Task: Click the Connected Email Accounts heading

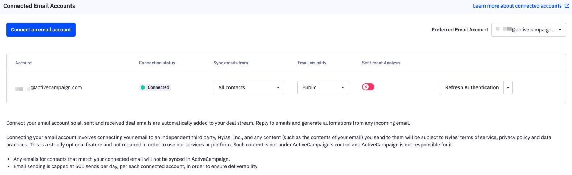Action: (39, 6)
